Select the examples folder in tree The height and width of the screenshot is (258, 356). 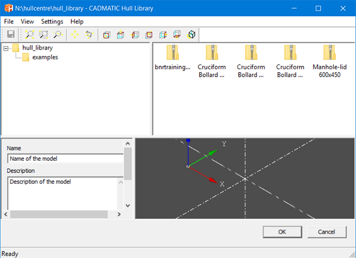(44, 57)
